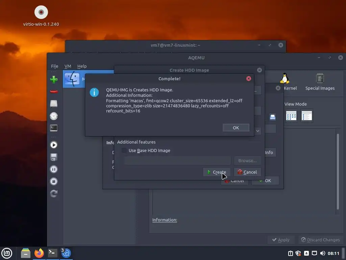Screen dimensions: 346x260
Task: Click the Info button in the device dialog behind Create HDD Image
Action: tap(270, 152)
